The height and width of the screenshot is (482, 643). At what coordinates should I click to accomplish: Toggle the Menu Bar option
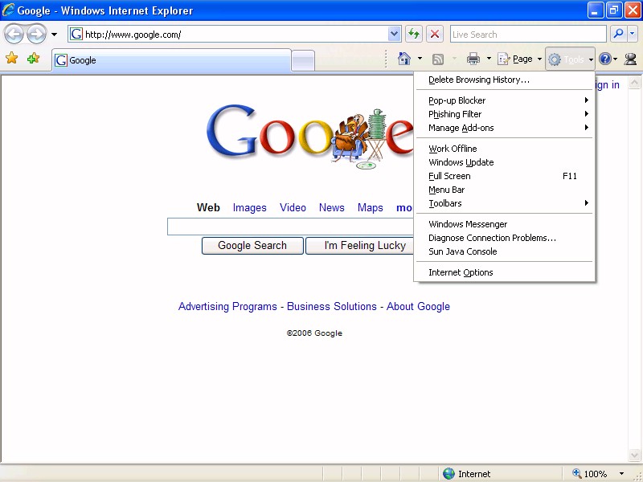tap(505, 190)
